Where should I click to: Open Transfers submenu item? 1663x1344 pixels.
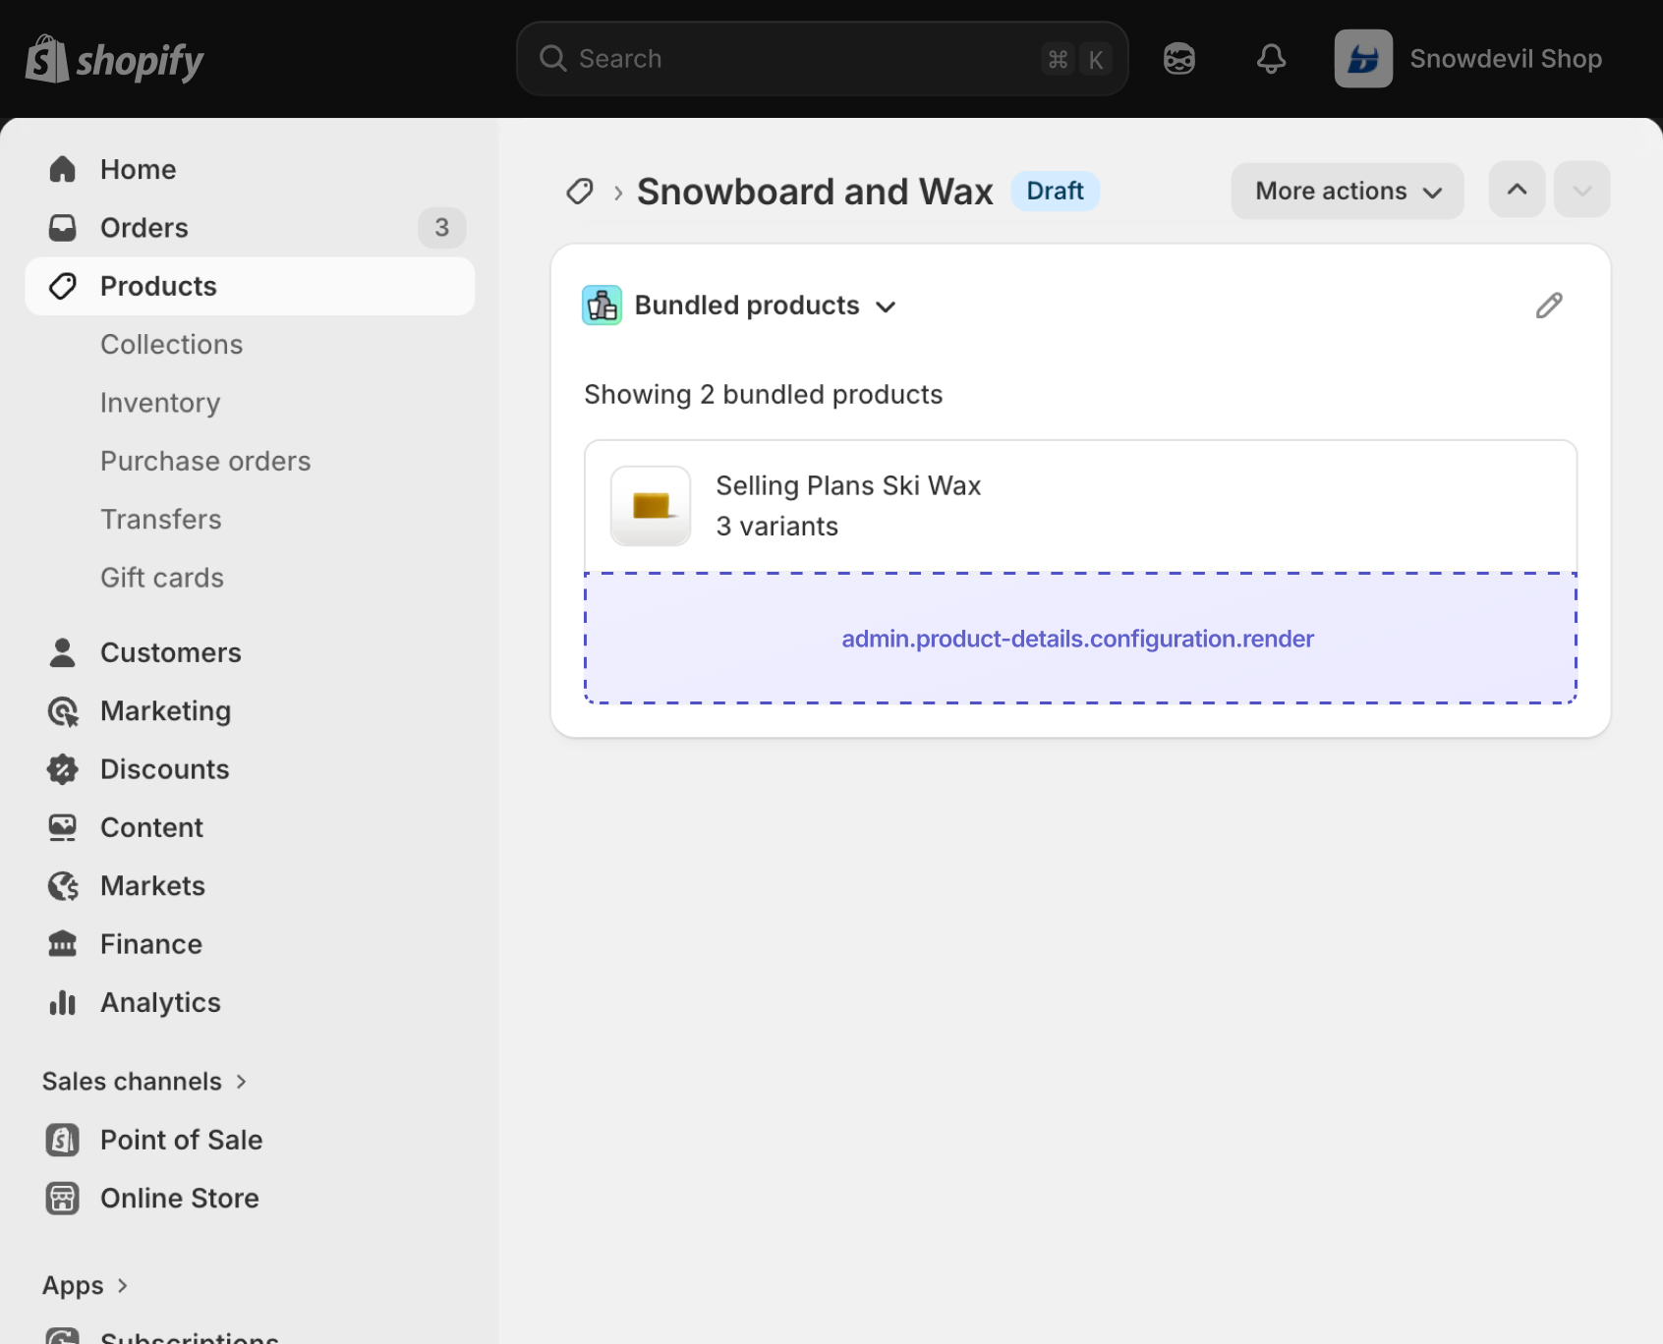tap(161, 520)
